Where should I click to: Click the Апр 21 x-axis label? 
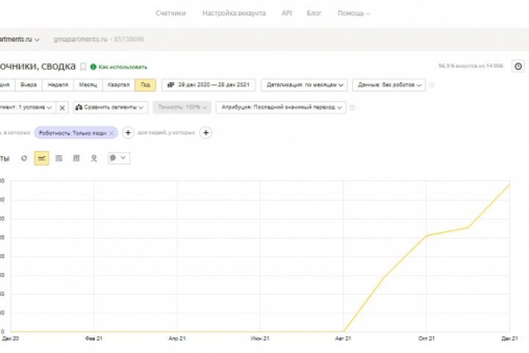(177, 338)
